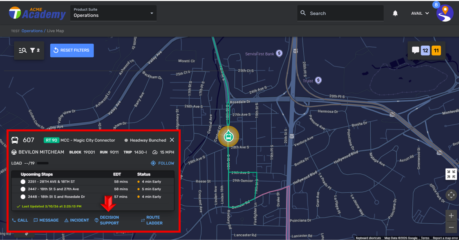Click the bus vehicle marker on the map
Viewport: 459px width, 240px height.
tap(228, 137)
